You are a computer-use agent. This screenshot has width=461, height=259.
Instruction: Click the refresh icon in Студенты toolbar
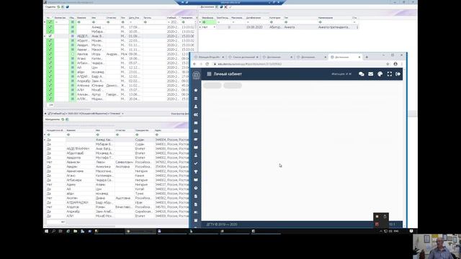pos(58,6)
